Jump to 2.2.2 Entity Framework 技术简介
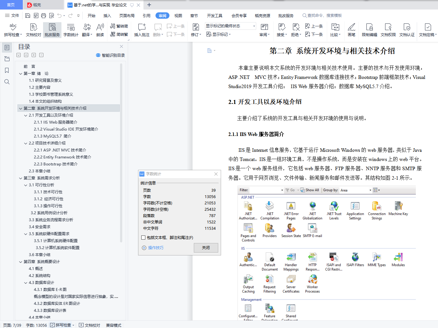 coord(62,157)
